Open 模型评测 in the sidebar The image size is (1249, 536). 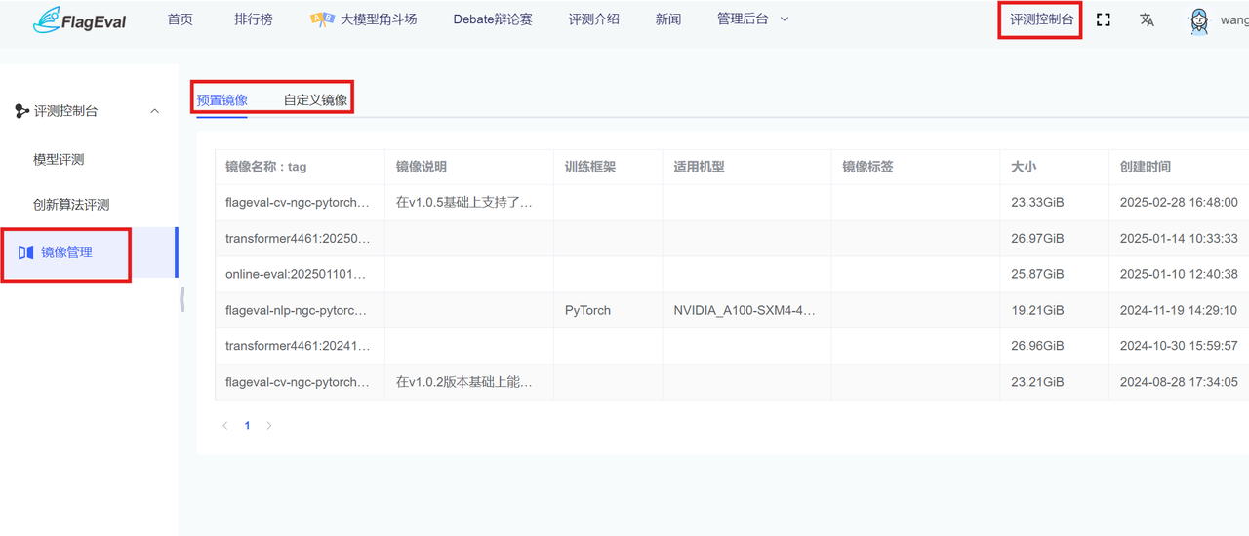[59, 159]
